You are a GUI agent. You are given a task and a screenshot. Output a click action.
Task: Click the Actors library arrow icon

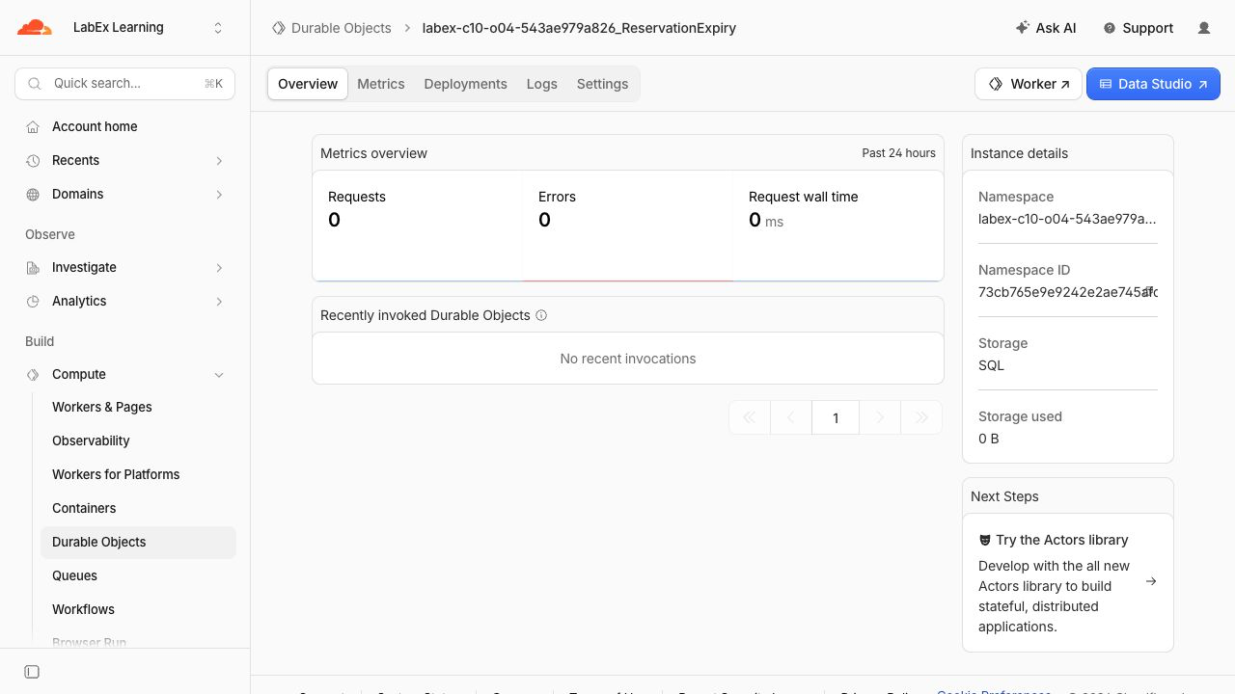coord(1151,581)
